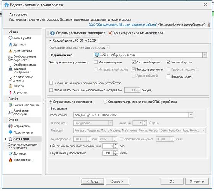Decrease the attempts count spinner
214x191 pixels.
116,147
